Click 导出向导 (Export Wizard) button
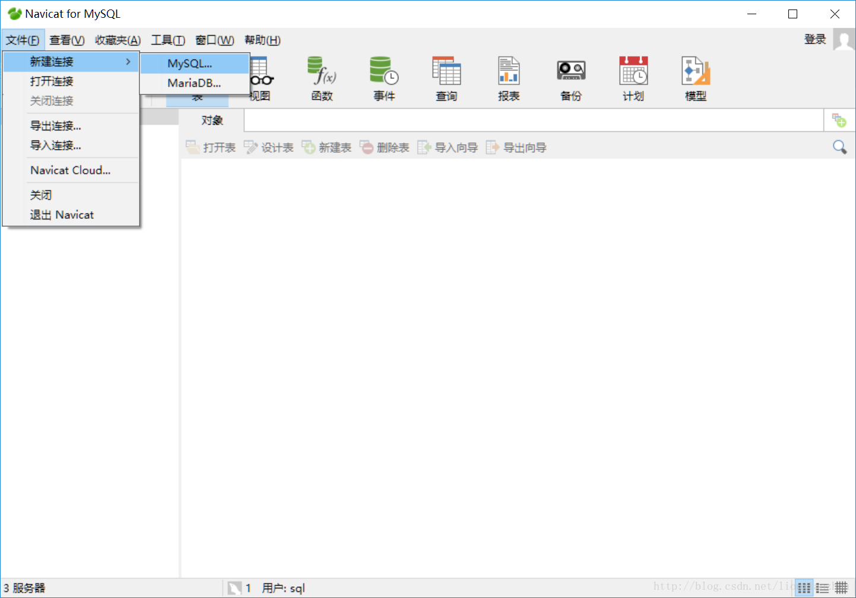 pyautogui.click(x=516, y=147)
